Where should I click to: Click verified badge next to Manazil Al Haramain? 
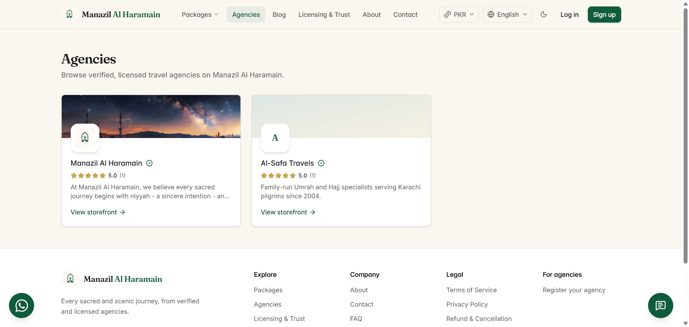click(x=149, y=163)
